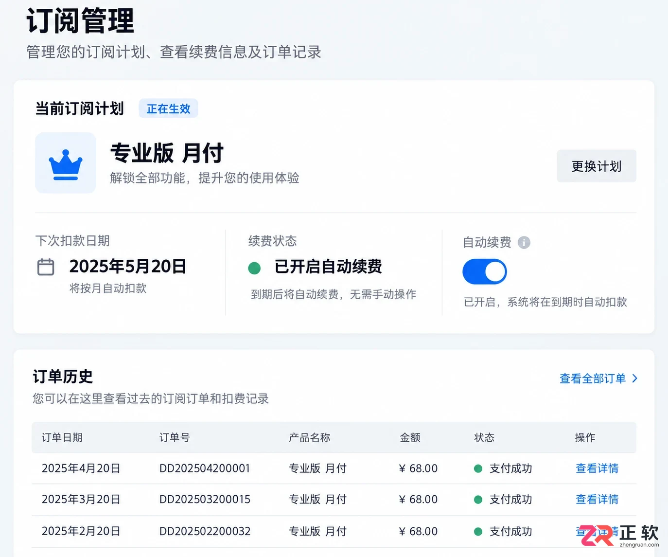Click the 订单号 column header
Image resolution: width=668 pixels, height=557 pixels.
[175, 437]
